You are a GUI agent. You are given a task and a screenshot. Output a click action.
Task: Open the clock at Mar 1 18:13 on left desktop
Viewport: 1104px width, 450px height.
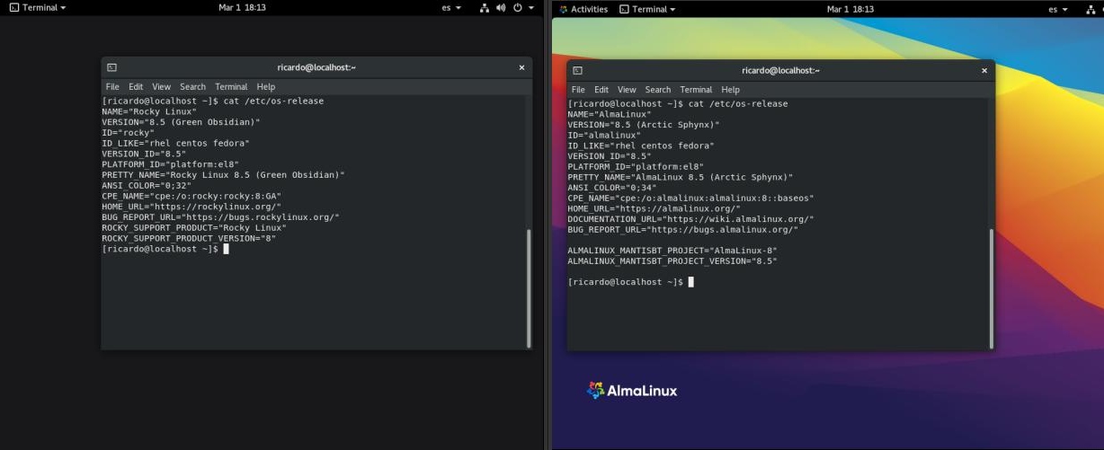point(242,7)
